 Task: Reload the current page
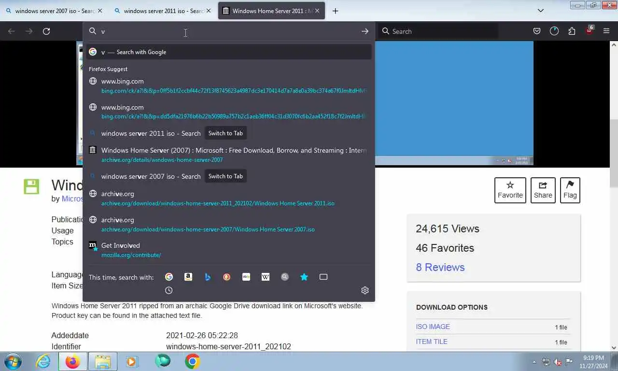click(46, 31)
